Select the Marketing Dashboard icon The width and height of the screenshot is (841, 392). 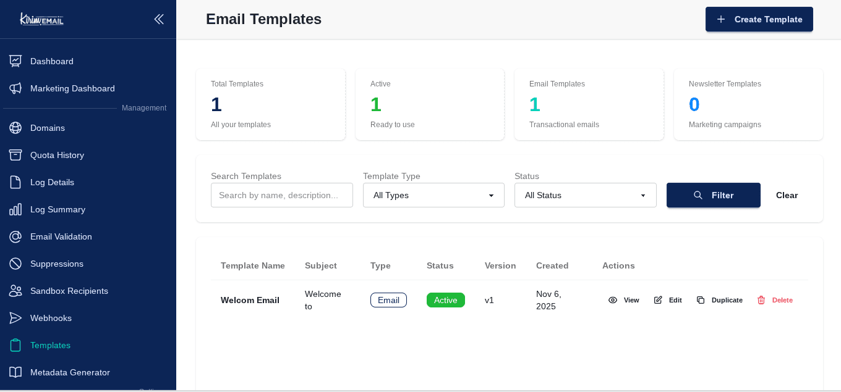tap(16, 88)
